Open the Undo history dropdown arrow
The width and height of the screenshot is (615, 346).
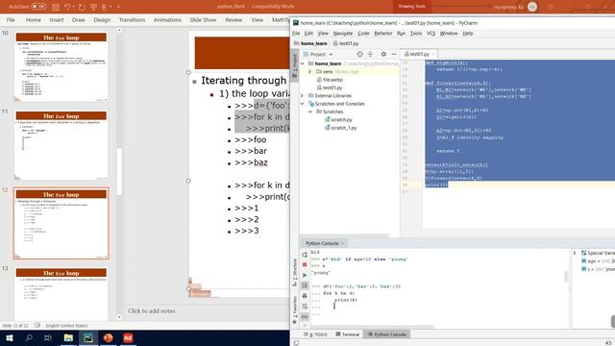pyautogui.click(x=74, y=7)
